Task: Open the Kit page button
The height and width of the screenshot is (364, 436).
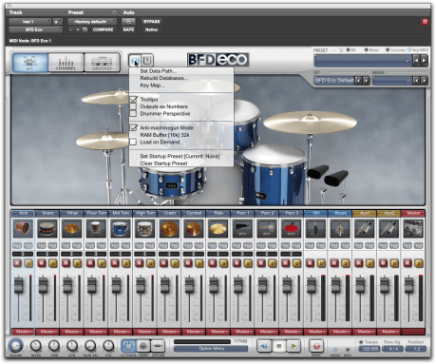Action: tap(30, 63)
